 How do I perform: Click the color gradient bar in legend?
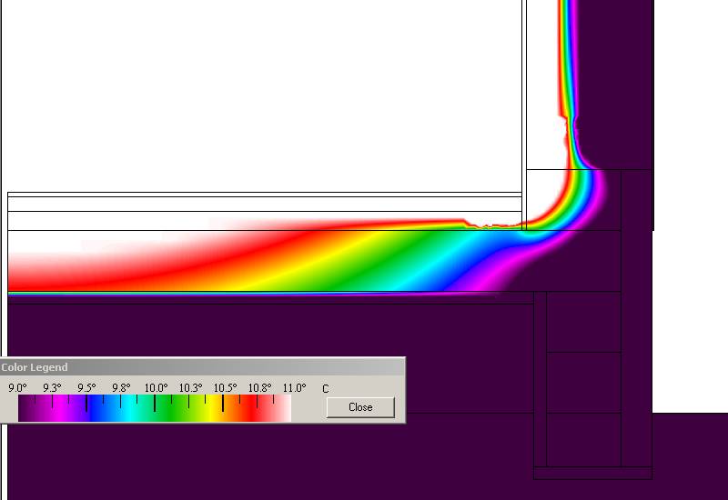[155, 408]
